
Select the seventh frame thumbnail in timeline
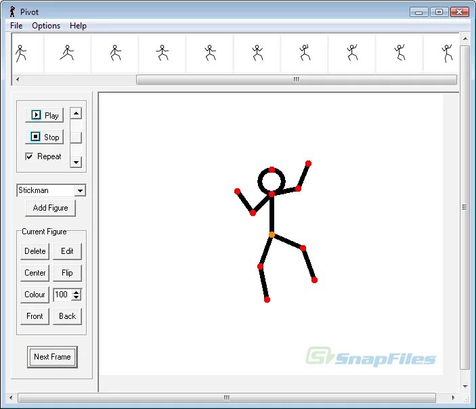[305, 53]
